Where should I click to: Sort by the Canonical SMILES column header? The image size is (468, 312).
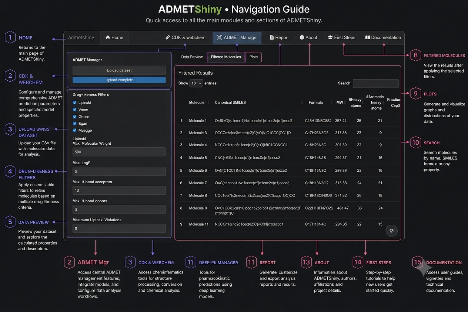pos(230,103)
